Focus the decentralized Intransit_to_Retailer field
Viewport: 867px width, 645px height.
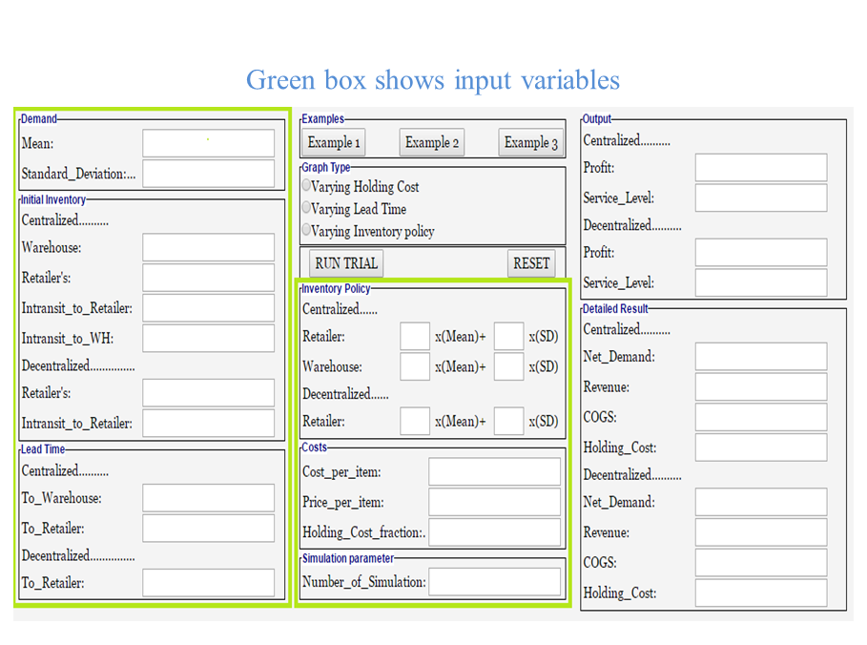click(209, 424)
